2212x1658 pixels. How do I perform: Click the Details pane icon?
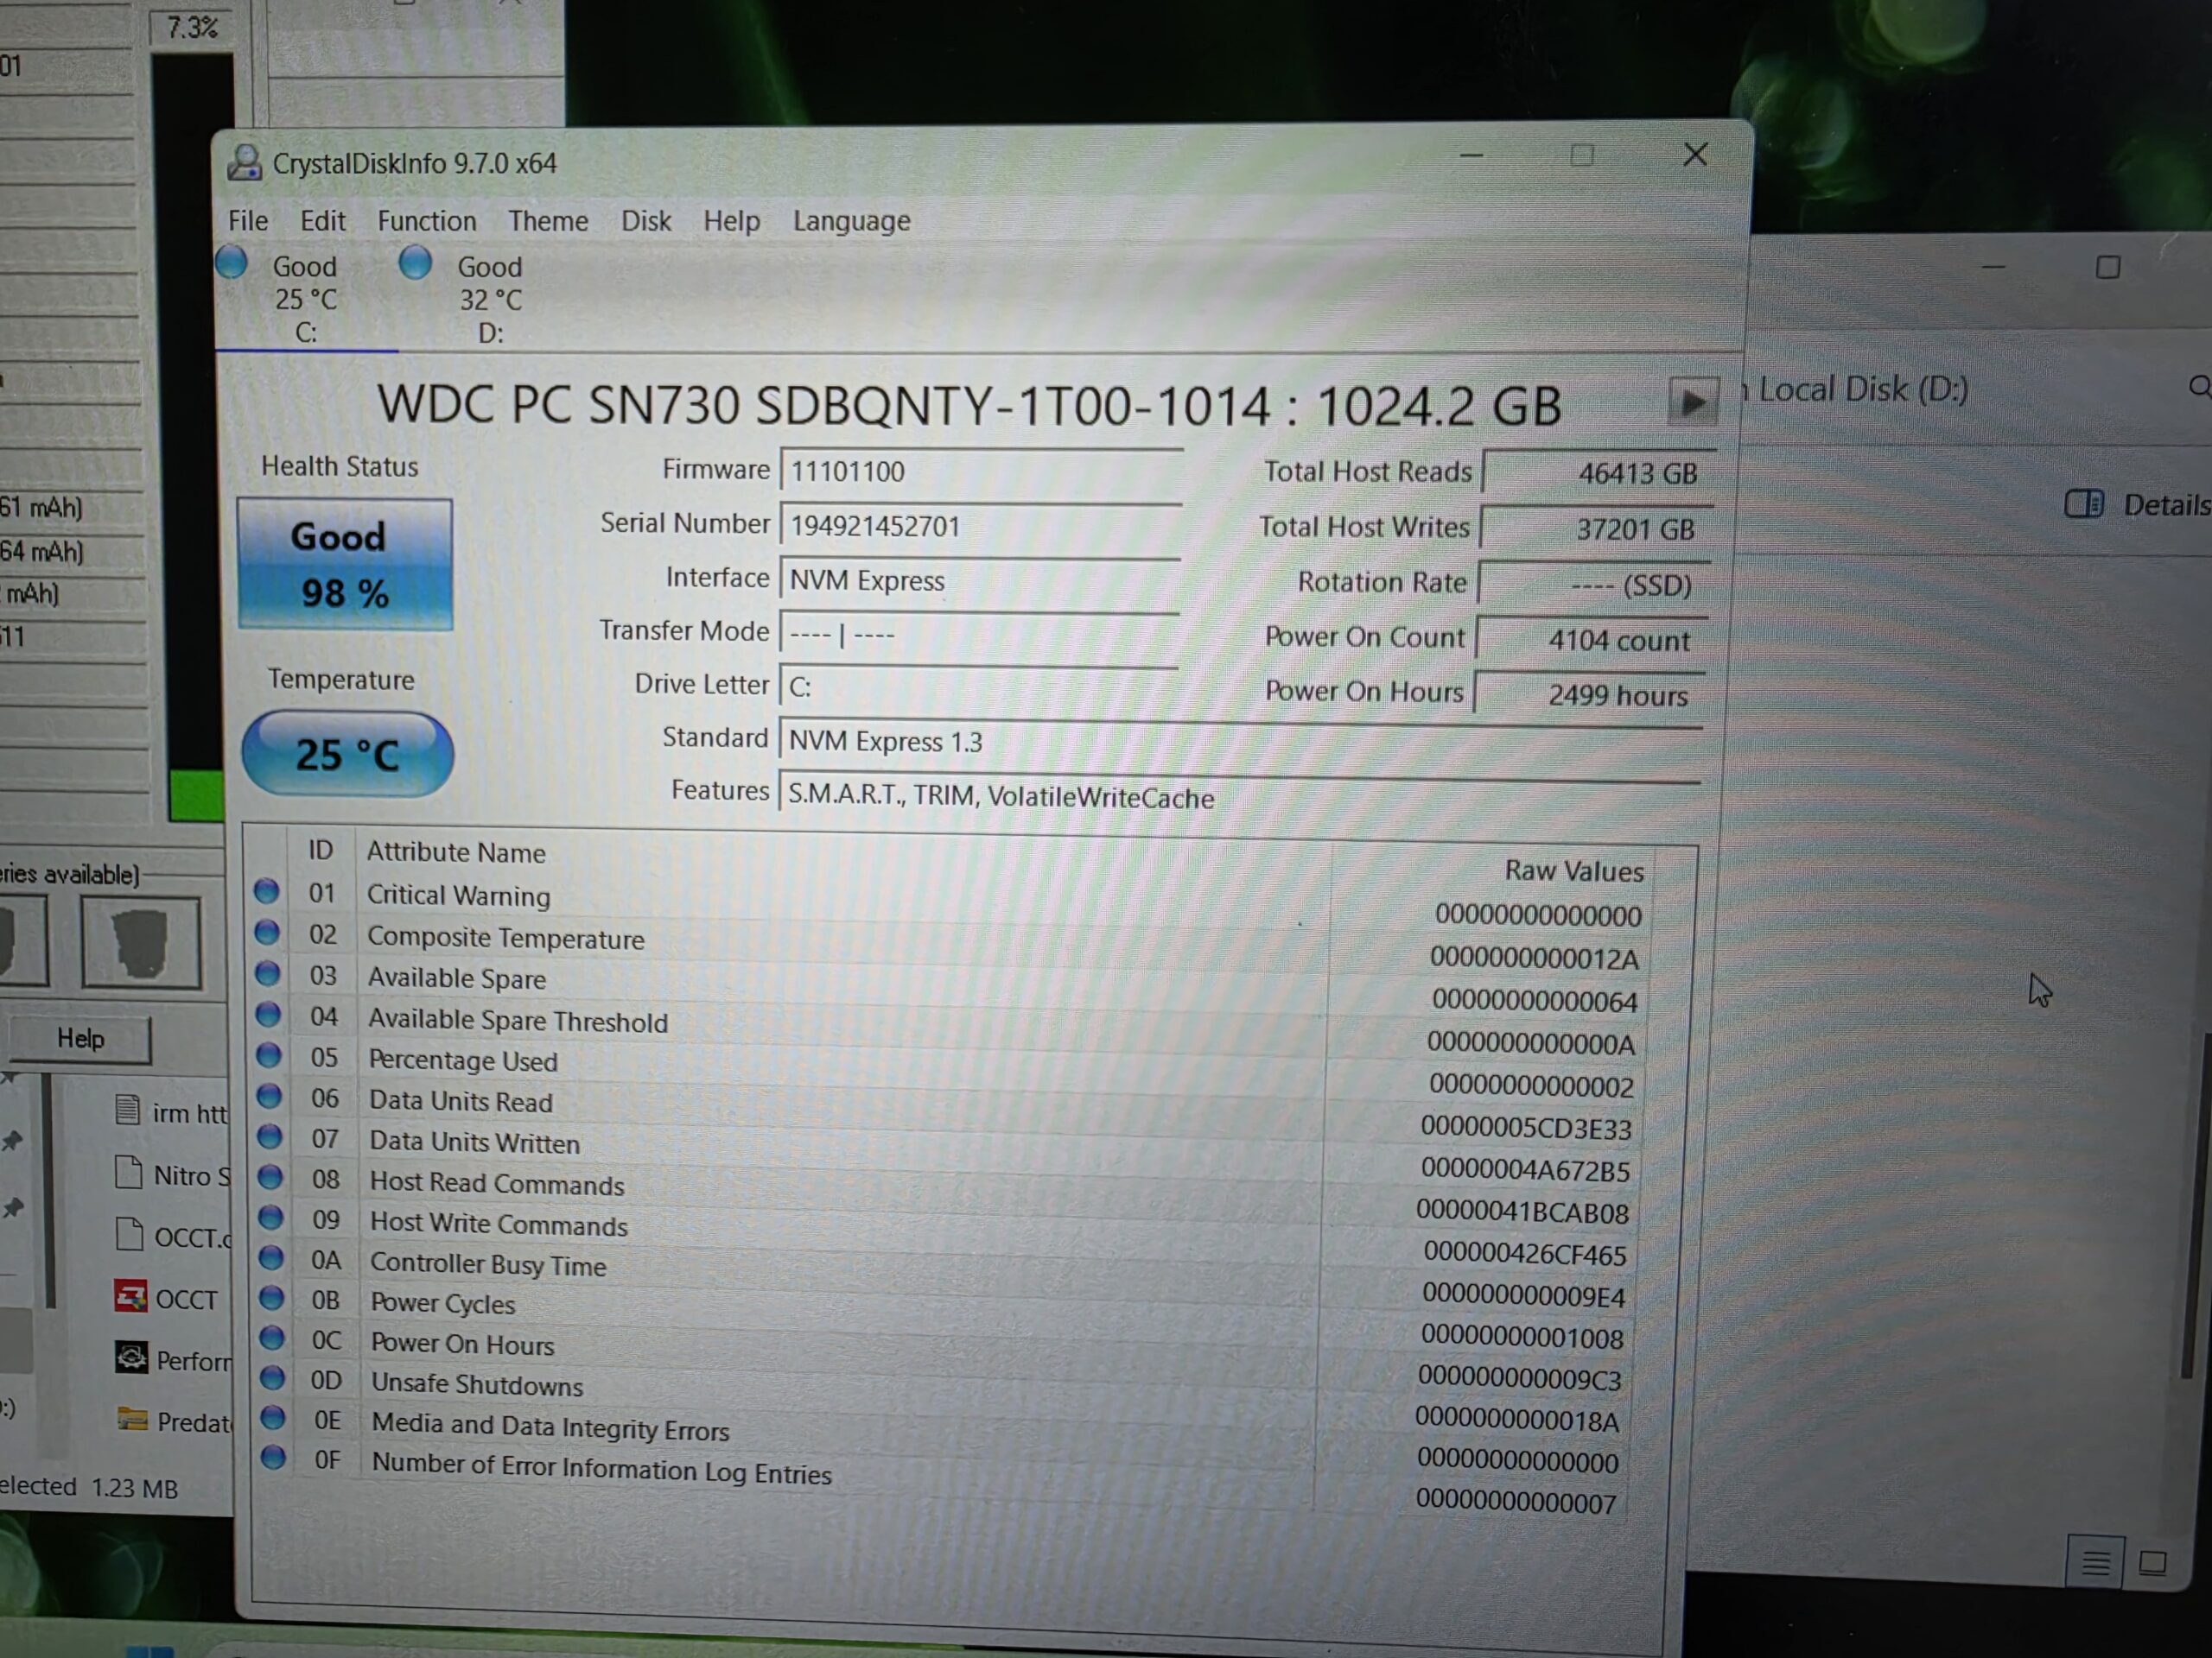pos(2084,504)
